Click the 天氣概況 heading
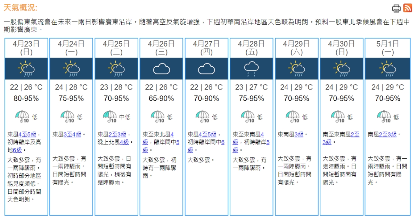 coord(20,8)
